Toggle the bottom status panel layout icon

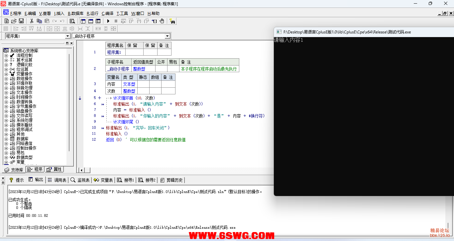[90, 21]
